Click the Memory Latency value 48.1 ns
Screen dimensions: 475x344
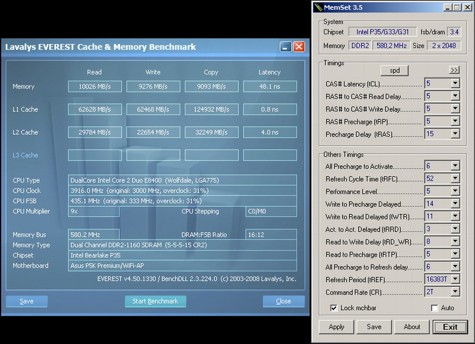click(x=270, y=86)
